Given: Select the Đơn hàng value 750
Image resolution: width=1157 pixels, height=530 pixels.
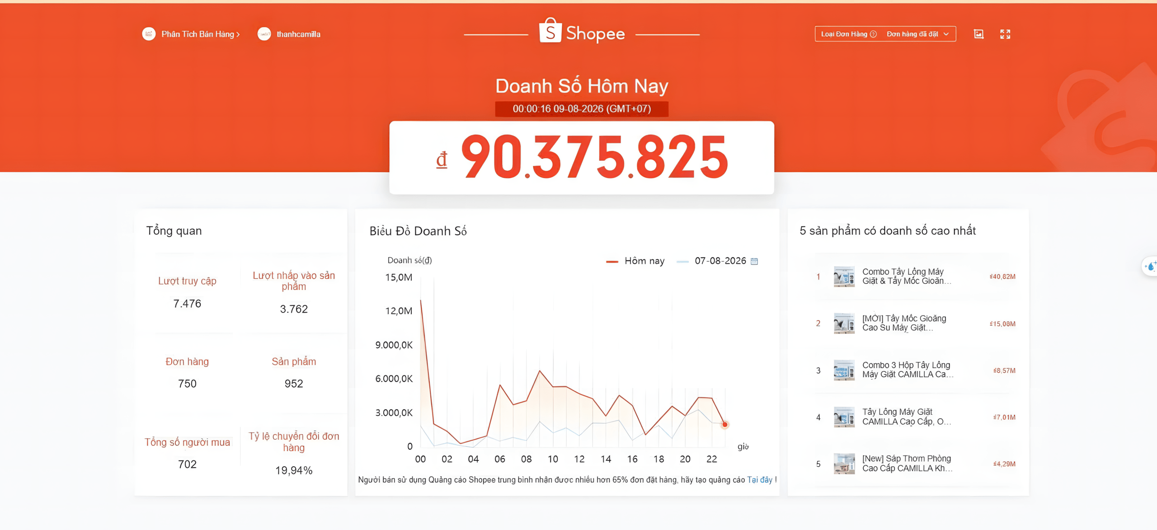Looking at the screenshot, I should click(x=187, y=384).
